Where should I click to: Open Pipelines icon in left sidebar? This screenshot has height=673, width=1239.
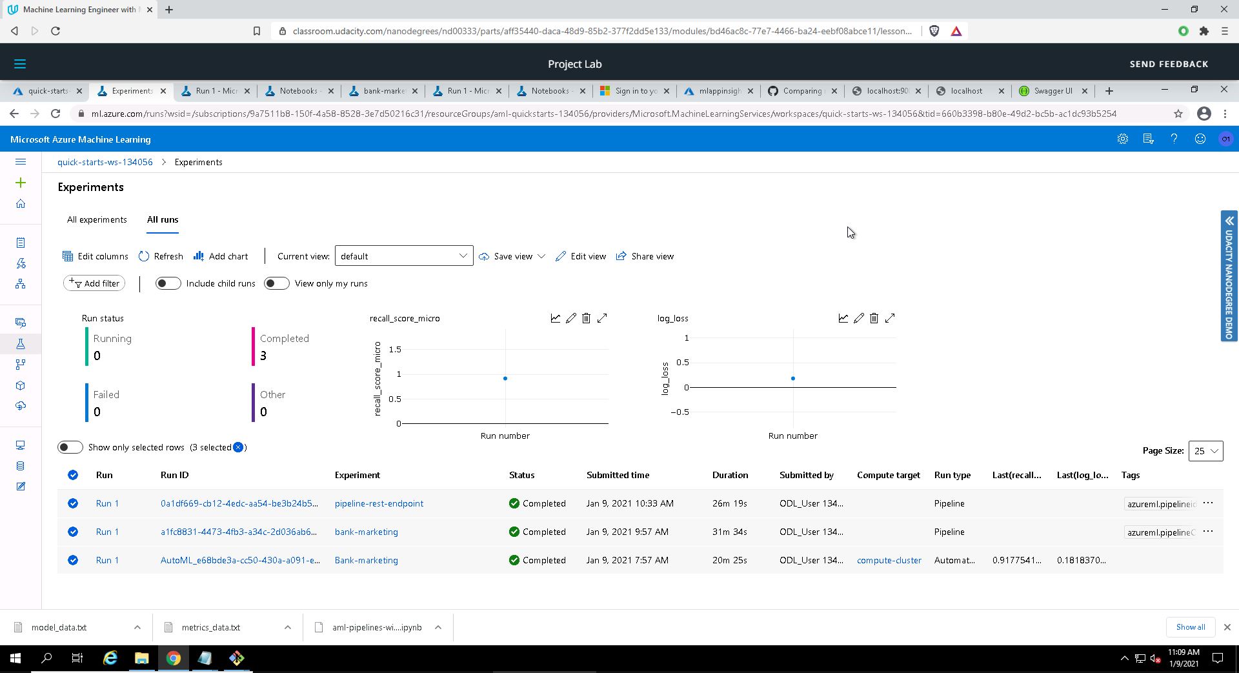[x=21, y=365]
